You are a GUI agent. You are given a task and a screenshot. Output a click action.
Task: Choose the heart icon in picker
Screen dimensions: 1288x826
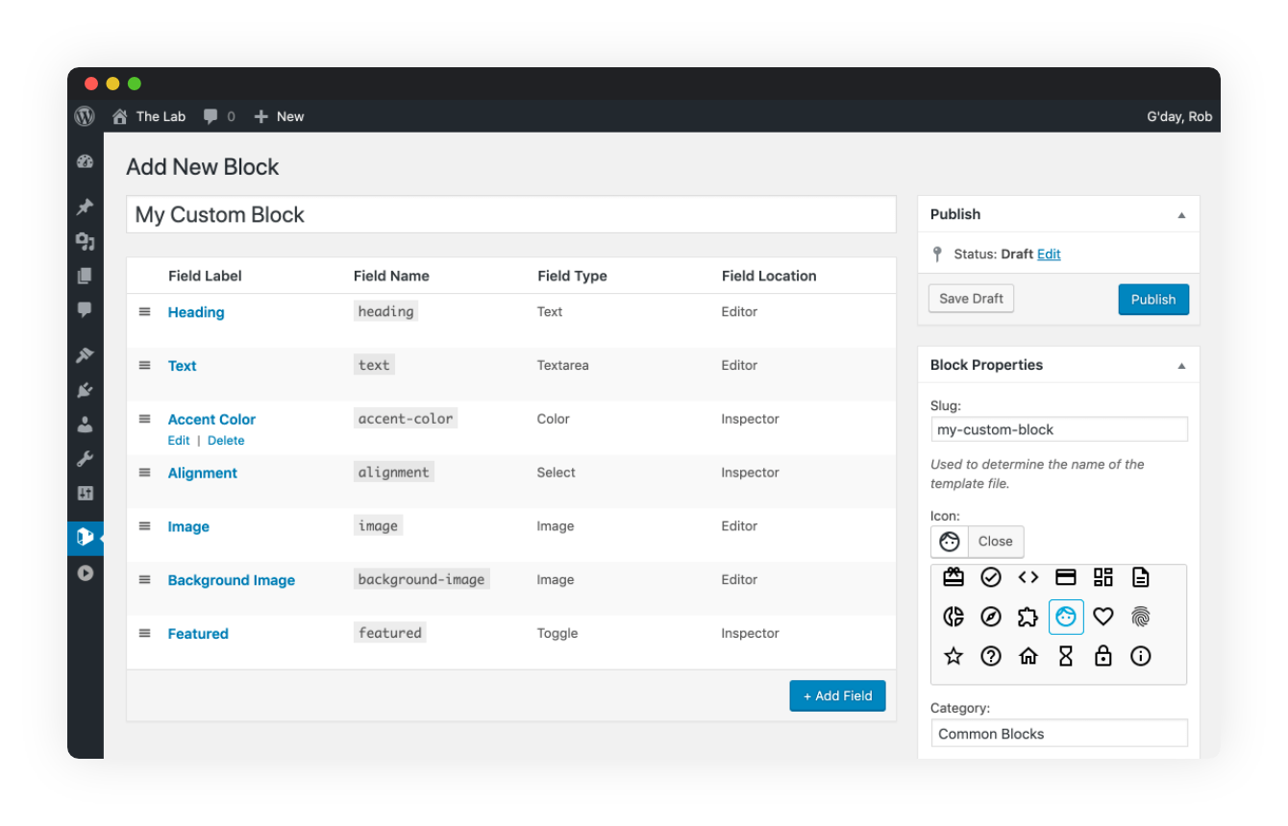pyautogui.click(x=1103, y=617)
